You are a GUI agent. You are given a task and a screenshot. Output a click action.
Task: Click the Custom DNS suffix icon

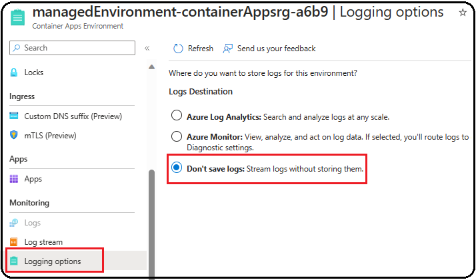pyautogui.click(x=14, y=116)
